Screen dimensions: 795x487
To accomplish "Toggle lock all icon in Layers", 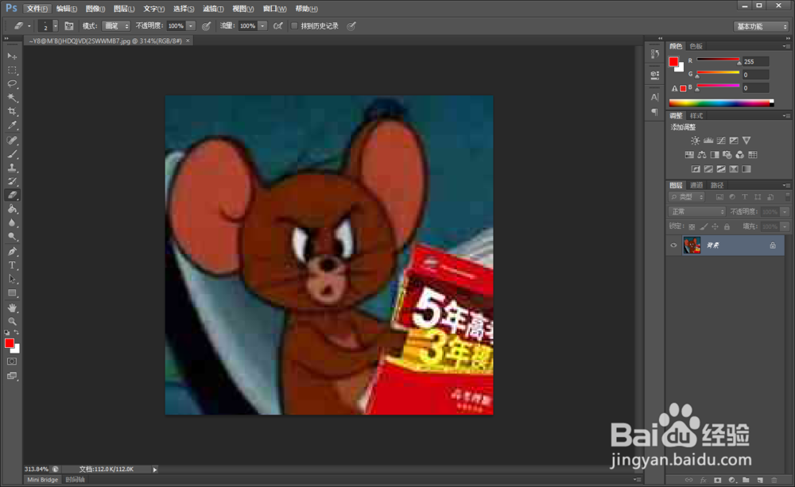I will pos(727,226).
